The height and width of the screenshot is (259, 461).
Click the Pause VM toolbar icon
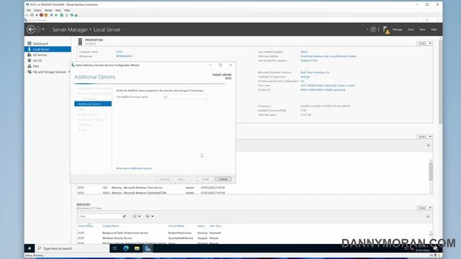[x=51, y=15]
